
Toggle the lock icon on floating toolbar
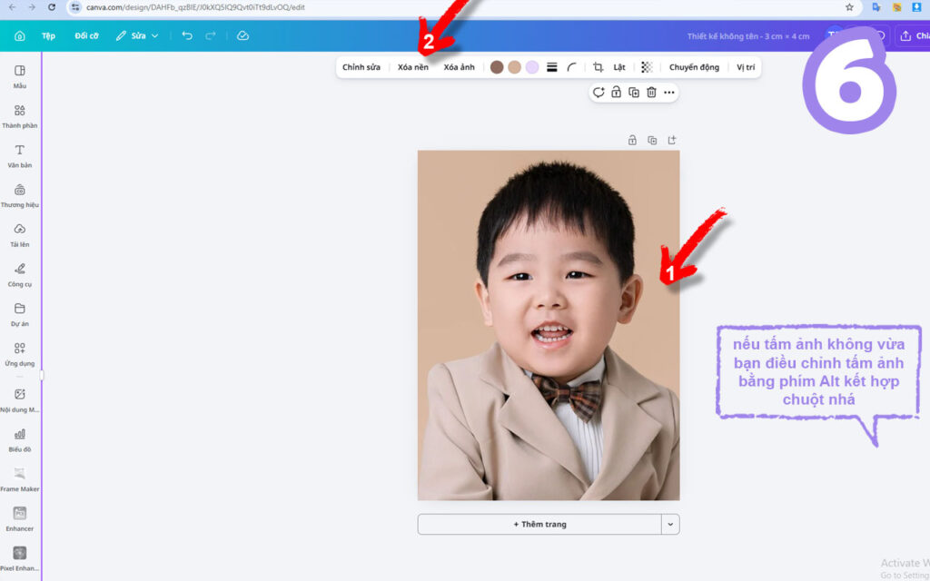[617, 92]
